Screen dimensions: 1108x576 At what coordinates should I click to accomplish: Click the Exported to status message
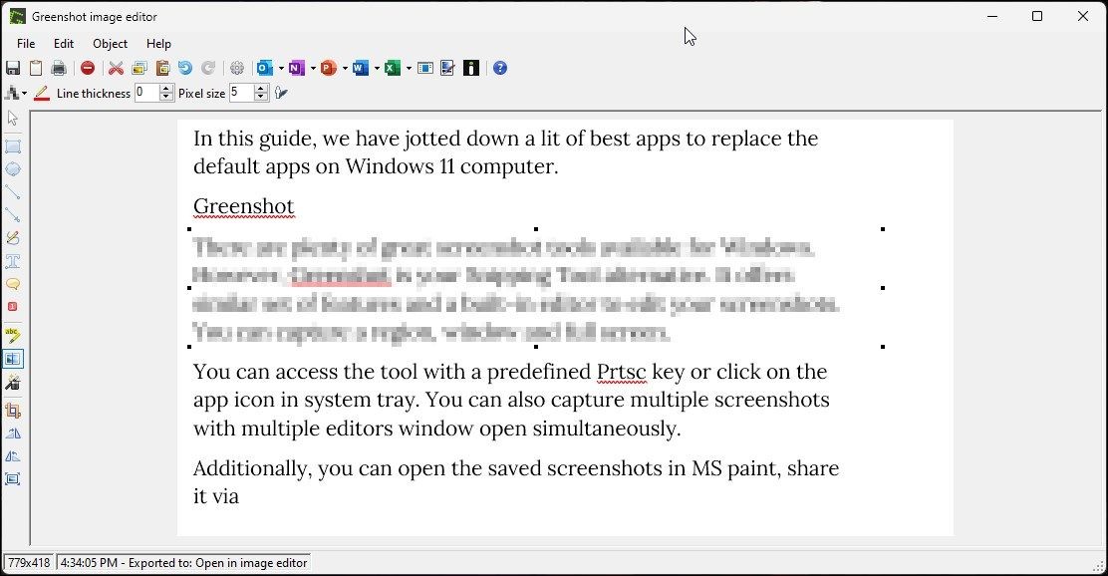pyautogui.click(x=183, y=563)
